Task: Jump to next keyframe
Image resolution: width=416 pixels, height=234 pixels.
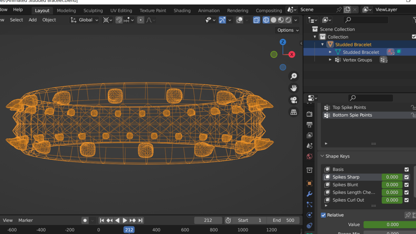Action: (132, 220)
